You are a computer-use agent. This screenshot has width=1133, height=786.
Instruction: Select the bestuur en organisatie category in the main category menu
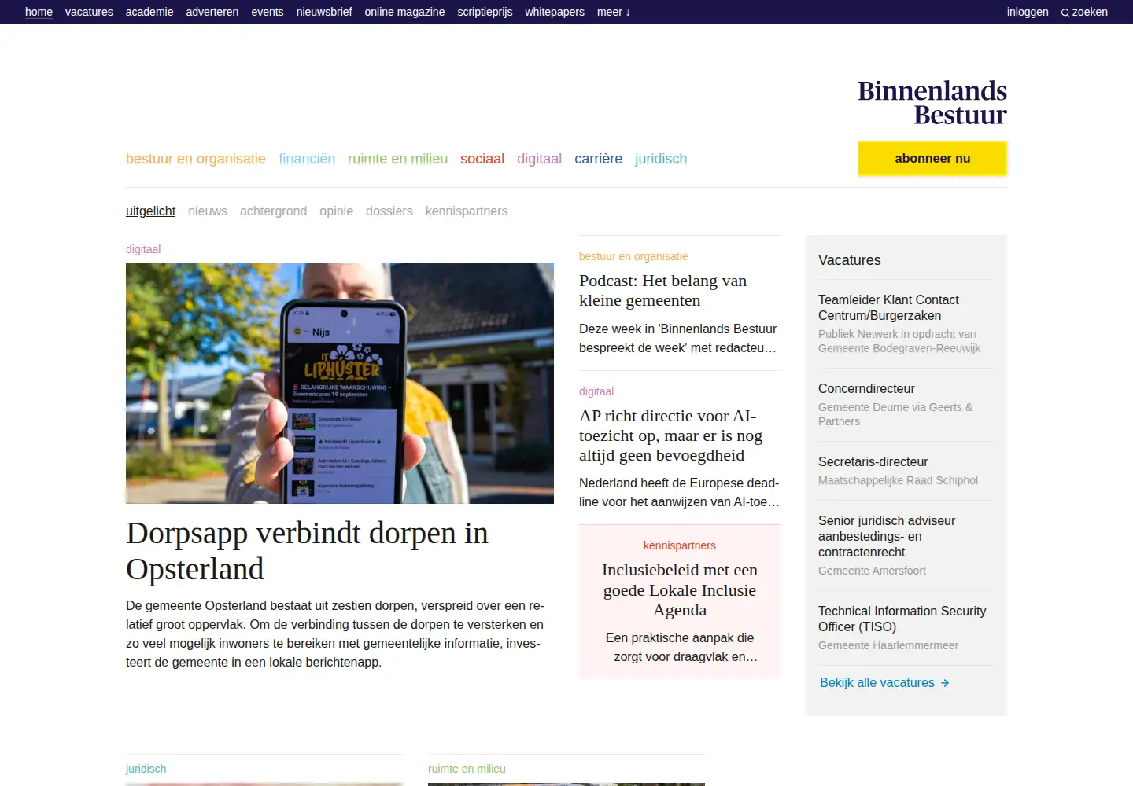(x=196, y=159)
